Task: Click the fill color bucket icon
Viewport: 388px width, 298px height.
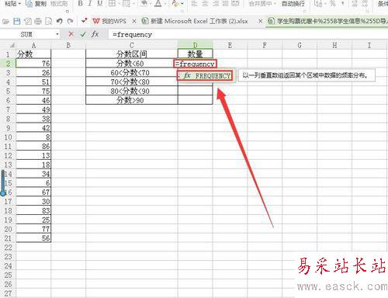Action: 144,3
